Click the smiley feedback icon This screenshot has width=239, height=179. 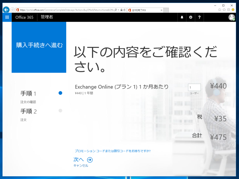coord(233,10)
